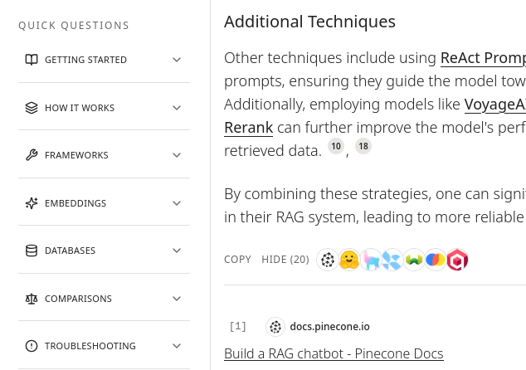Open the Build a RAG chatbot link
526x370 pixels.
pyautogui.click(x=334, y=353)
